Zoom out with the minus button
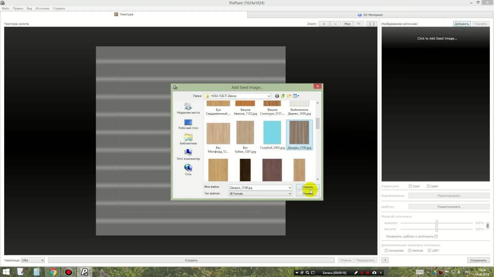Image resolution: width=494 pixels, height=277 pixels. pyautogui.click(x=335, y=24)
